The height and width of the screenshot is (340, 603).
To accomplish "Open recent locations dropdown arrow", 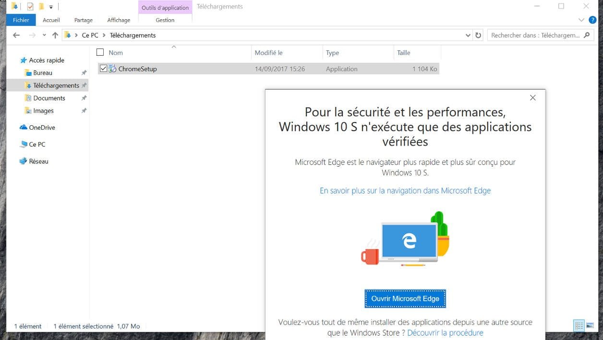I will pos(44,35).
